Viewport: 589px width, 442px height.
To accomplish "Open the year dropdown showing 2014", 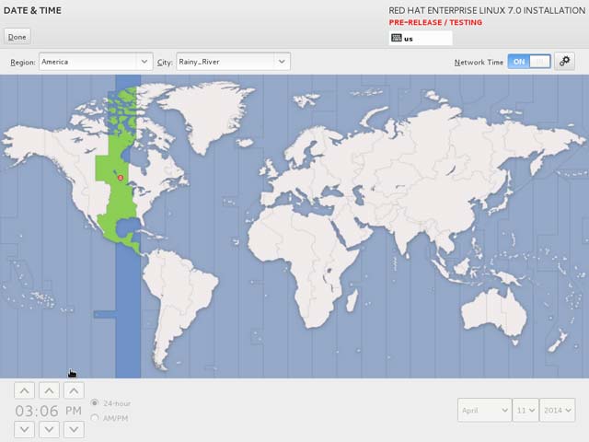I will [x=558, y=410].
